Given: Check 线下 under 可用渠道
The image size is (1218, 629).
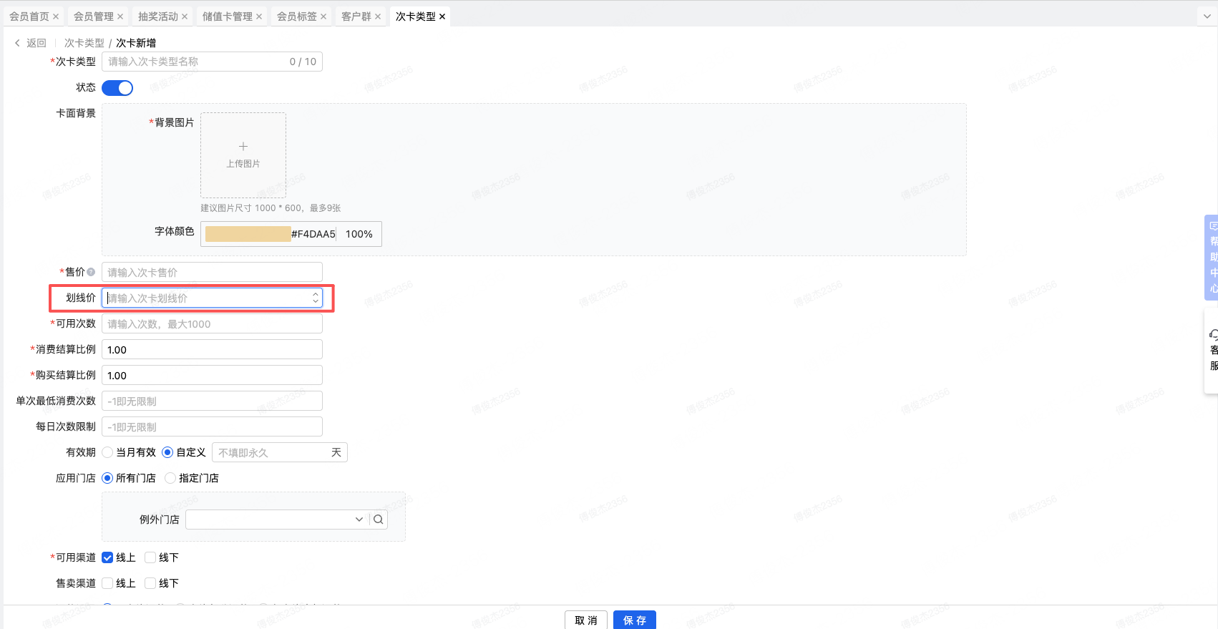Looking at the screenshot, I should coord(150,557).
